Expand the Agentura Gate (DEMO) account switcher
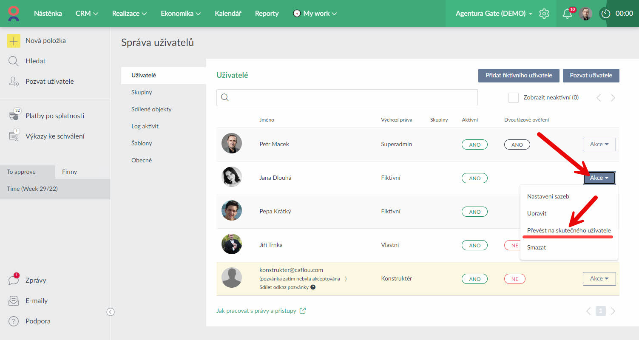Screen dimensions: 639x340 point(494,14)
